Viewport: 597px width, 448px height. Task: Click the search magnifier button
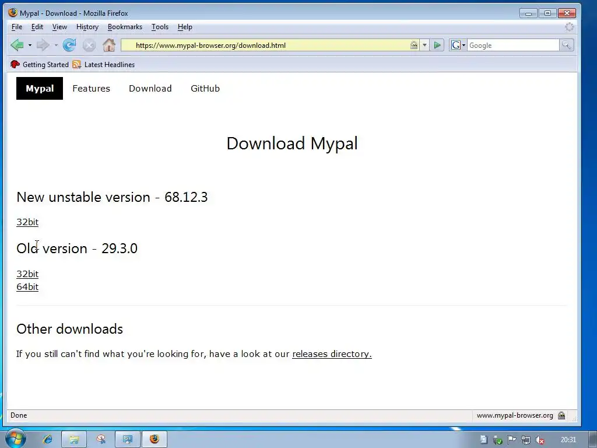pos(566,45)
